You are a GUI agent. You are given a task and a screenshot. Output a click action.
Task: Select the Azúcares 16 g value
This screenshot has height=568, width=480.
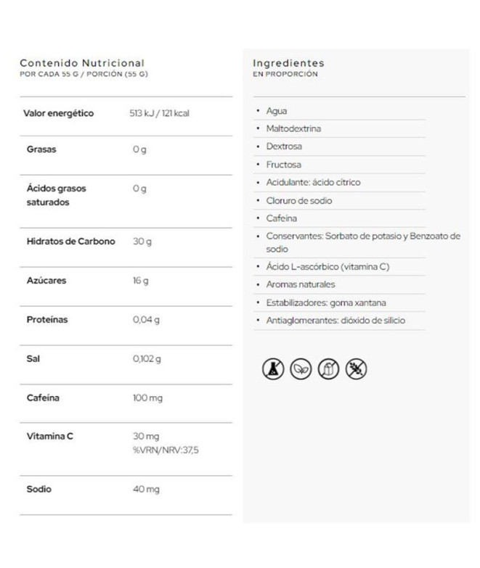point(141,281)
